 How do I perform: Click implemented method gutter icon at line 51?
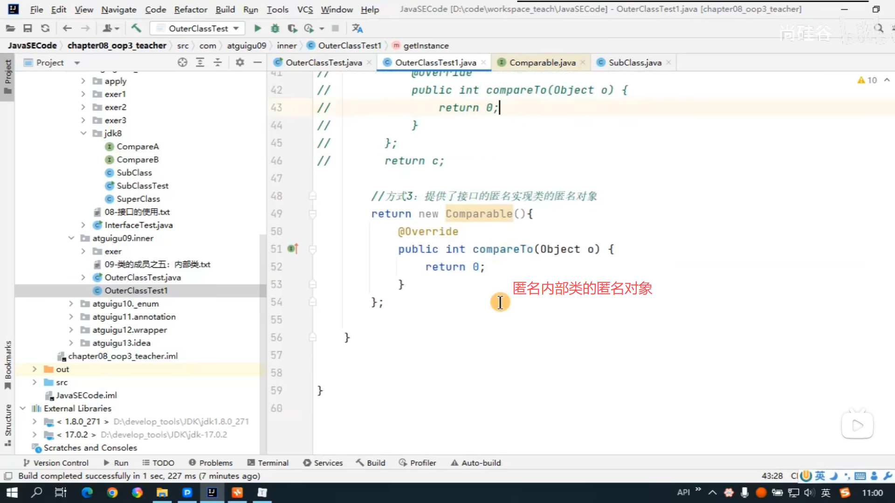(293, 249)
